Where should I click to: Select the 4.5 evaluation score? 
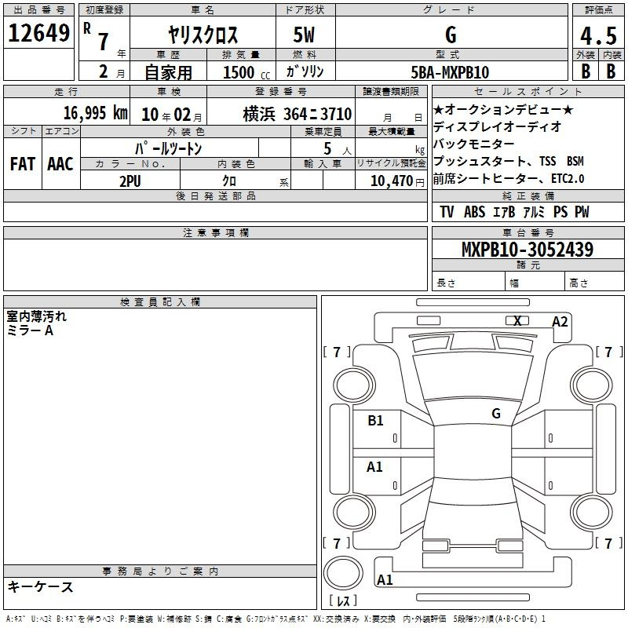[x=597, y=36]
